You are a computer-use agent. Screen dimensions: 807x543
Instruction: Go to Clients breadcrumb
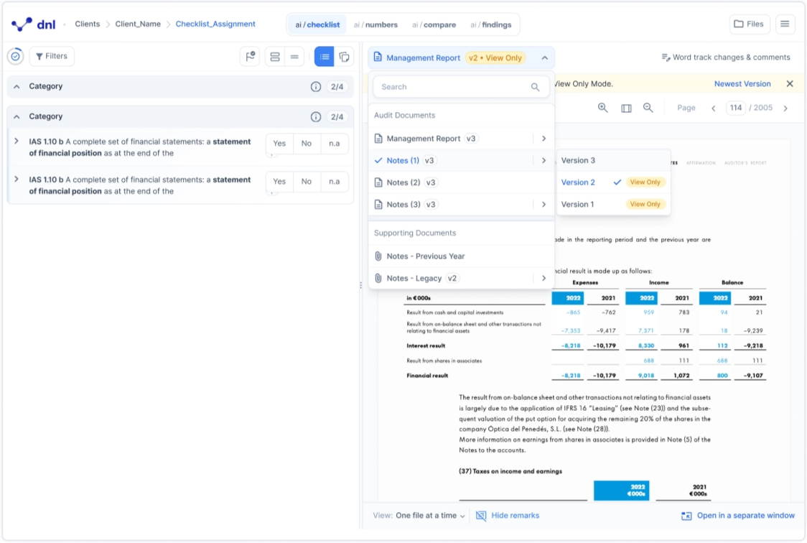[88, 24]
